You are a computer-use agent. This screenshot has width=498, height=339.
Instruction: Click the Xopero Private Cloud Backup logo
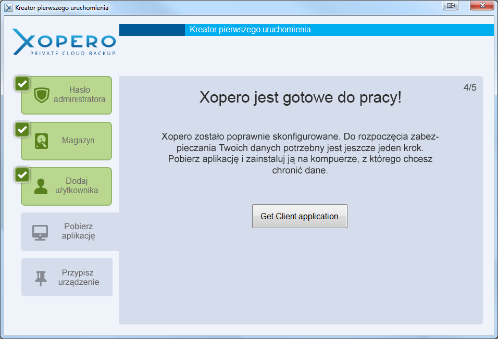point(64,42)
